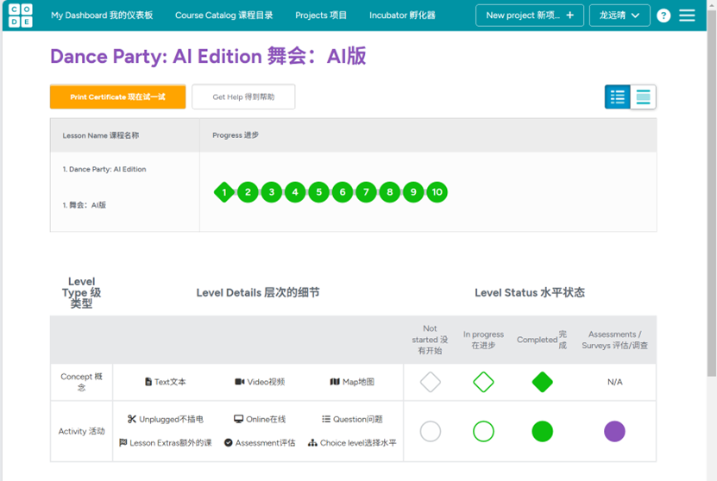The height and width of the screenshot is (481, 717).
Task: Click the Lesson Extras flag icon
Action: (123, 442)
